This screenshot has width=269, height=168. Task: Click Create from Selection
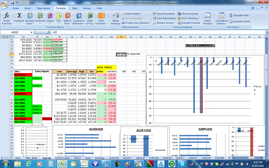click(x=136, y=23)
